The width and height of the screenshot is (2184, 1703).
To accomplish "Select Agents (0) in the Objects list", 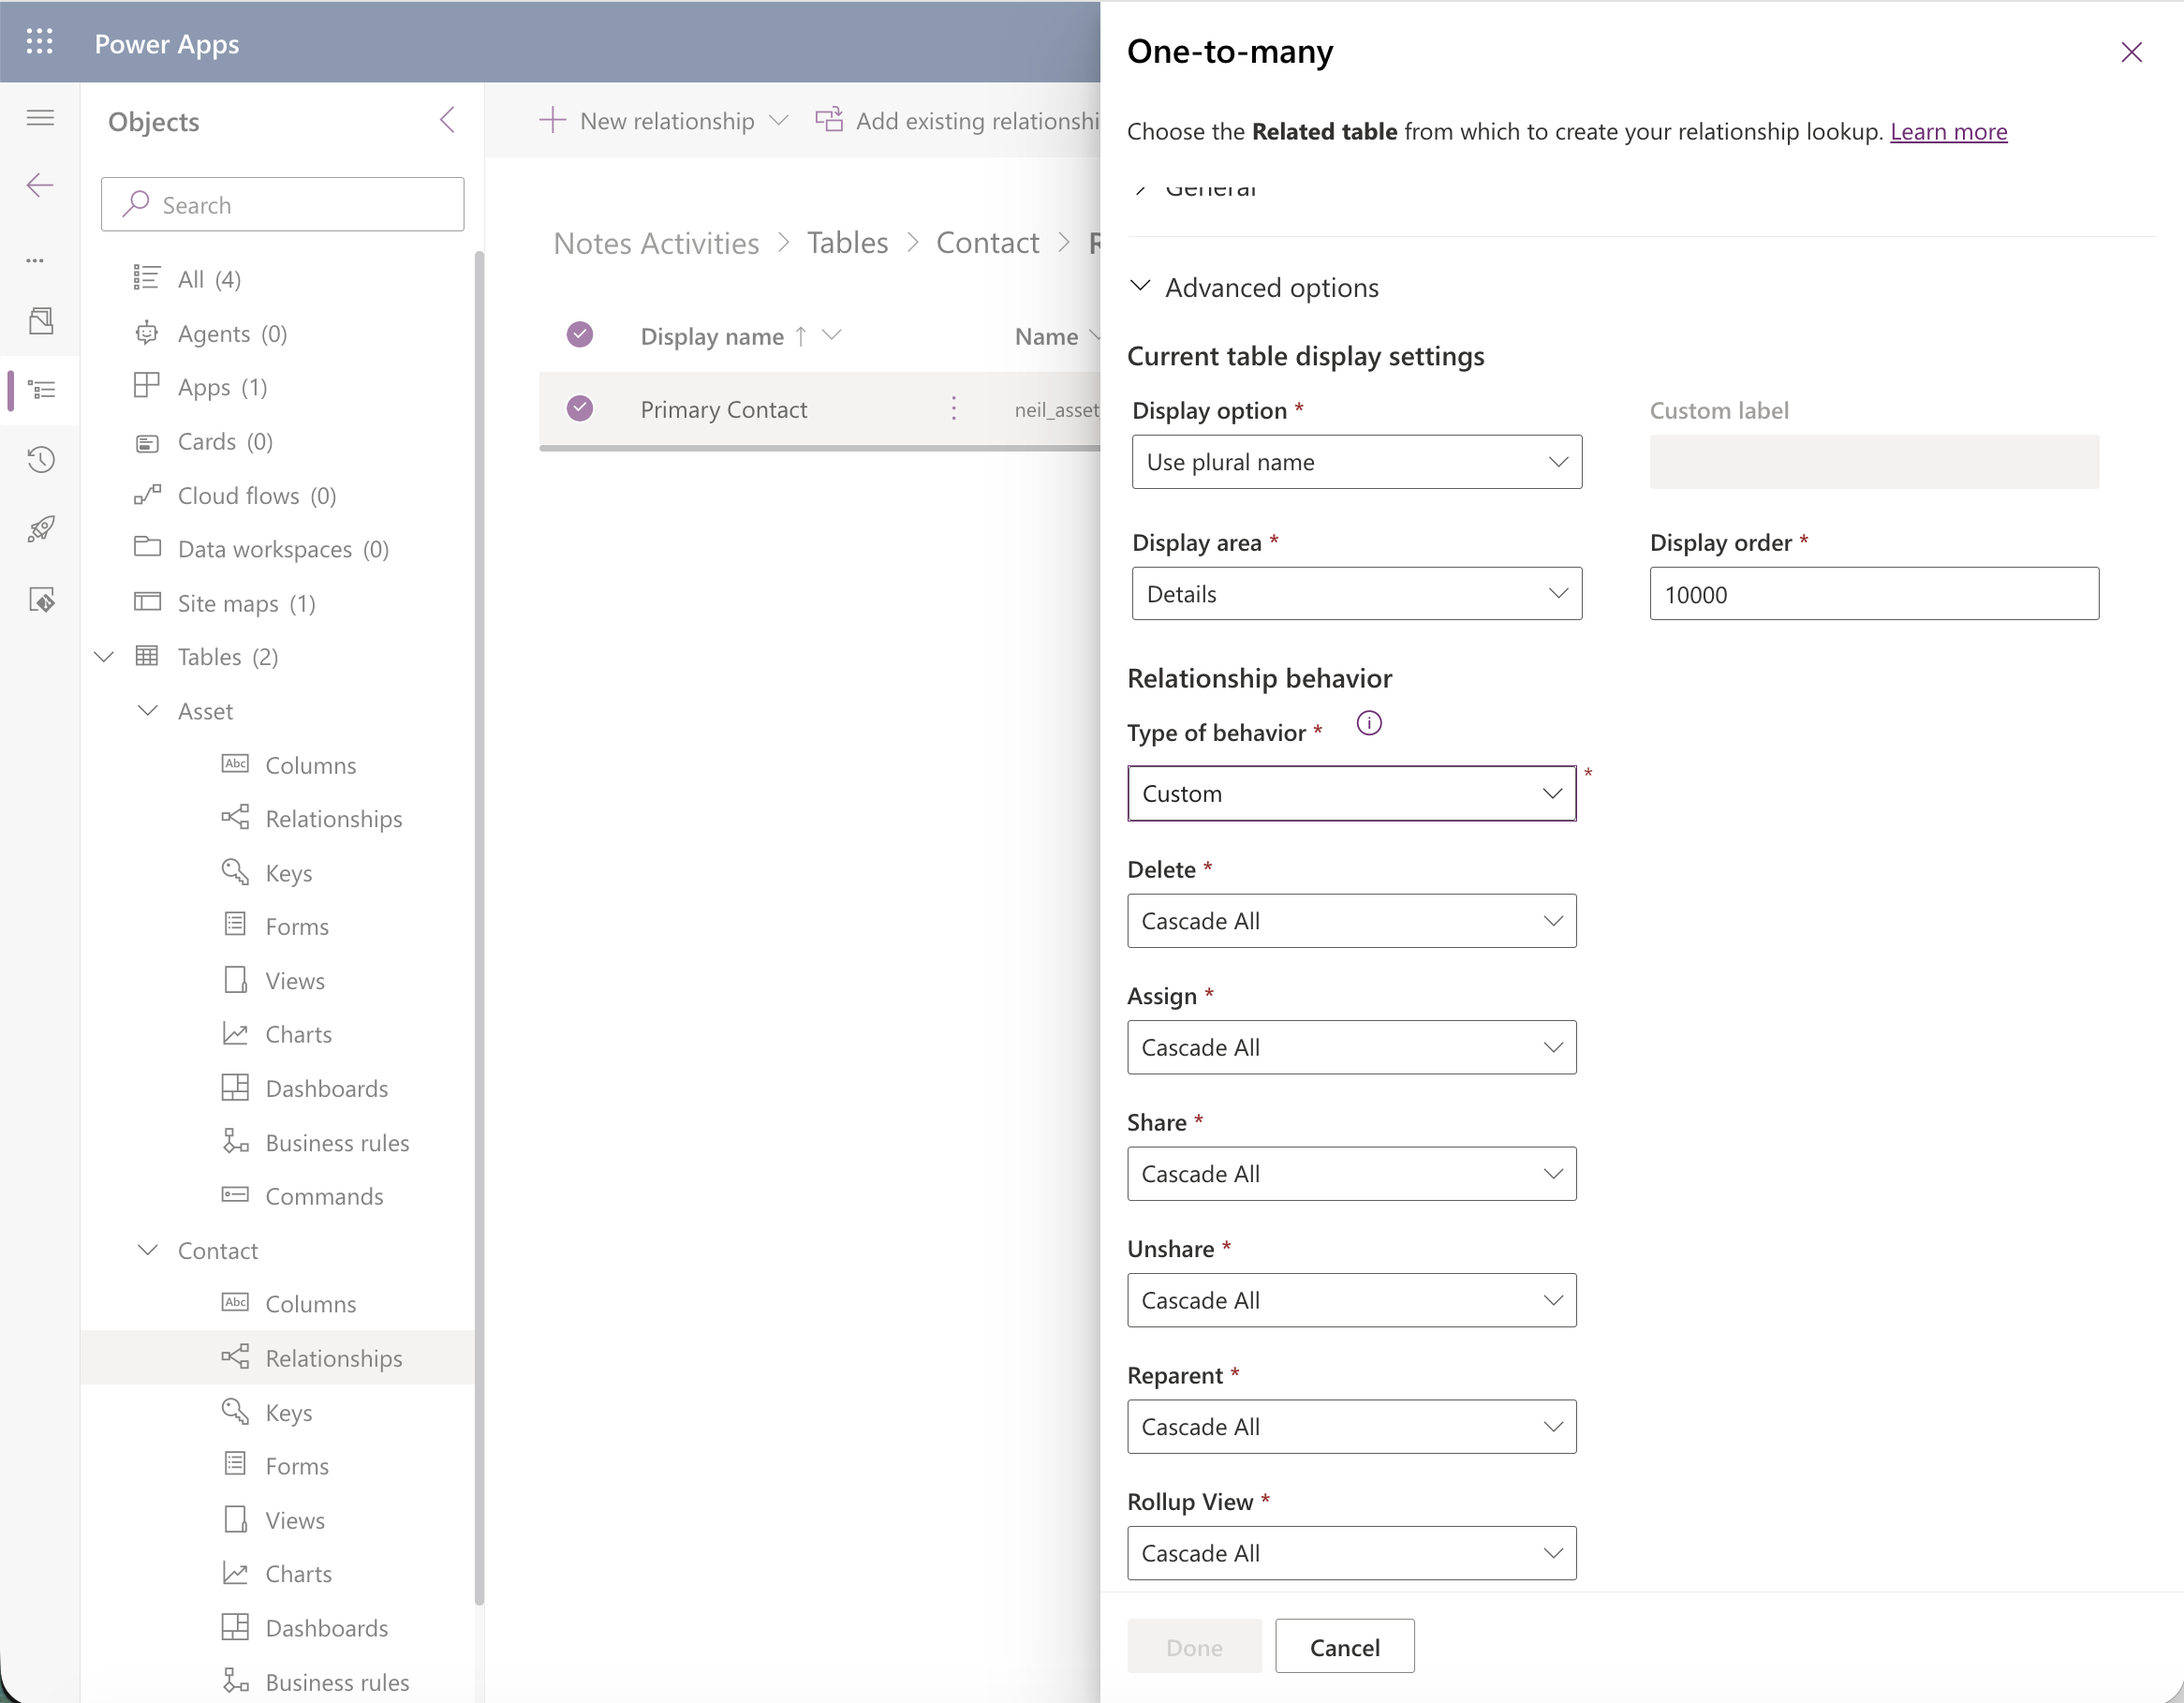I will click(x=232, y=333).
